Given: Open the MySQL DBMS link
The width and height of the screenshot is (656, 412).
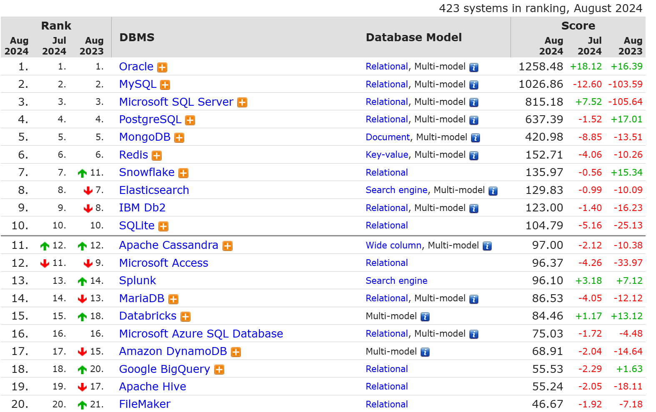Looking at the screenshot, I should 138,84.
